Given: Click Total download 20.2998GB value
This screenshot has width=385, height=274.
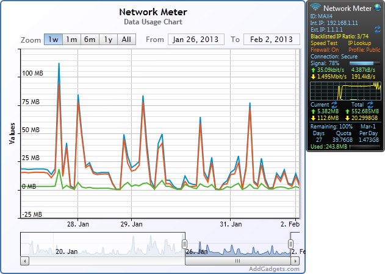Looking at the screenshot, I should click(x=365, y=118).
